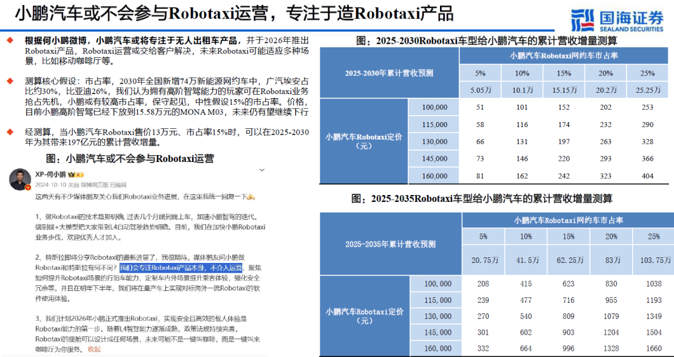
Task: Select the cell with value 208
Action: (483, 283)
